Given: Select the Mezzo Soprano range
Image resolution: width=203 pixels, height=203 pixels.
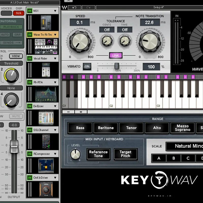Looking at the screenshot, I should (183, 128).
